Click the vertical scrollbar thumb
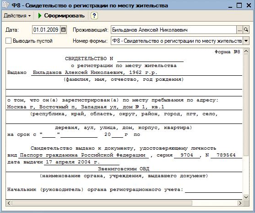This screenshot has width=255, height=213. 246,105
